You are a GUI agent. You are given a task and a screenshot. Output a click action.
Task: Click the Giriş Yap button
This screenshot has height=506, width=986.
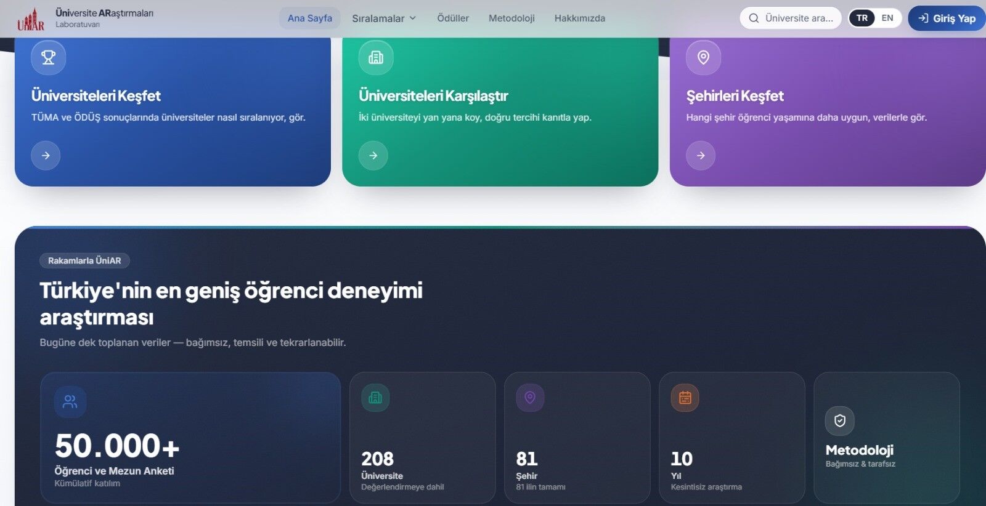click(x=947, y=18)
